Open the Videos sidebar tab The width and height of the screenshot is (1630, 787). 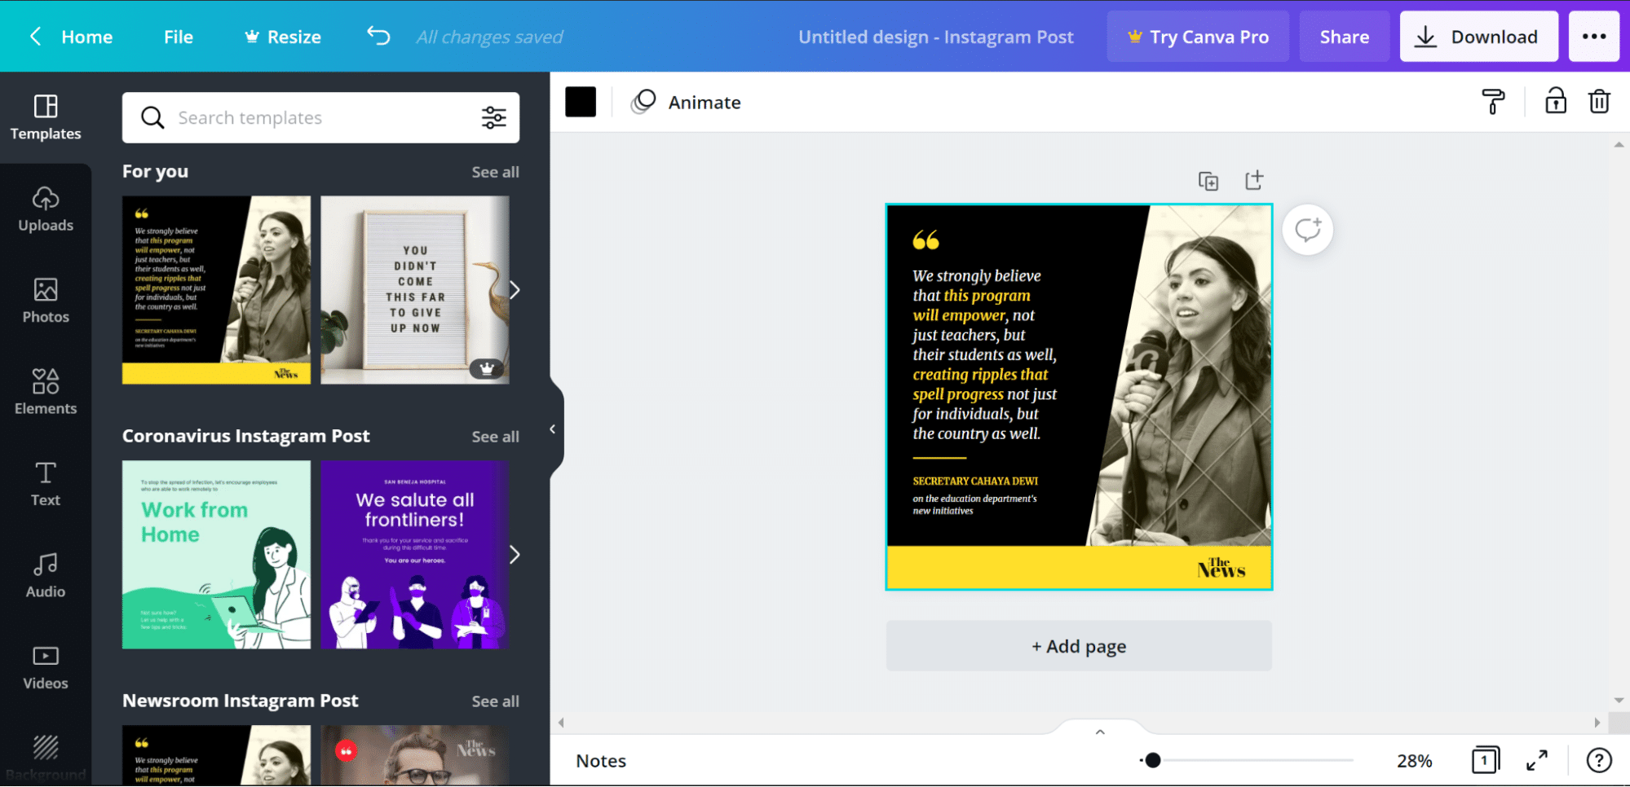click(46, 667)
